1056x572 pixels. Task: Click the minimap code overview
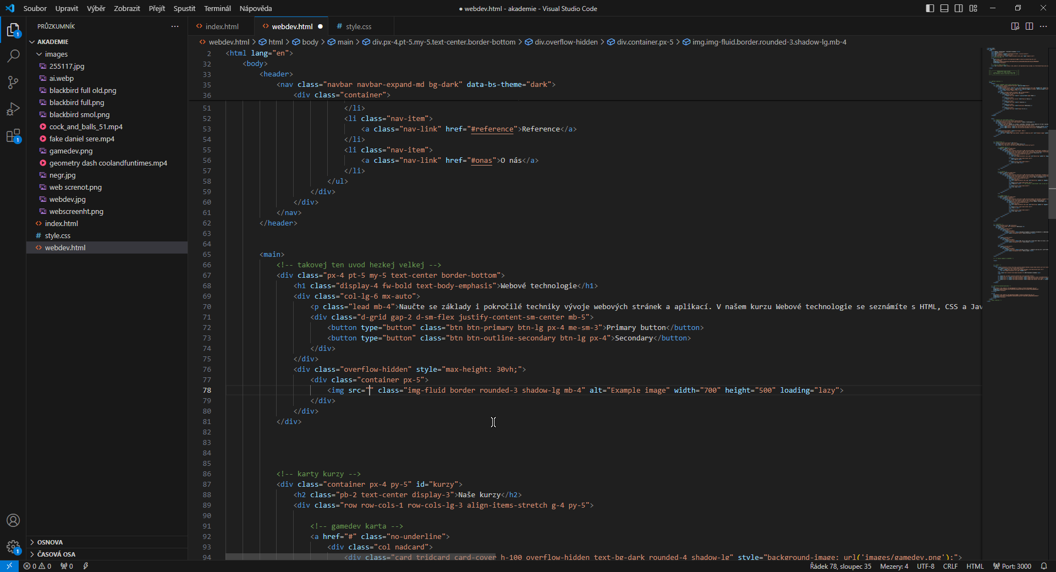[1015, 165]
